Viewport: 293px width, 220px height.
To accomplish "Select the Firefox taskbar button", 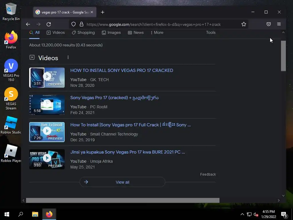I will click(x=49, y=214).
